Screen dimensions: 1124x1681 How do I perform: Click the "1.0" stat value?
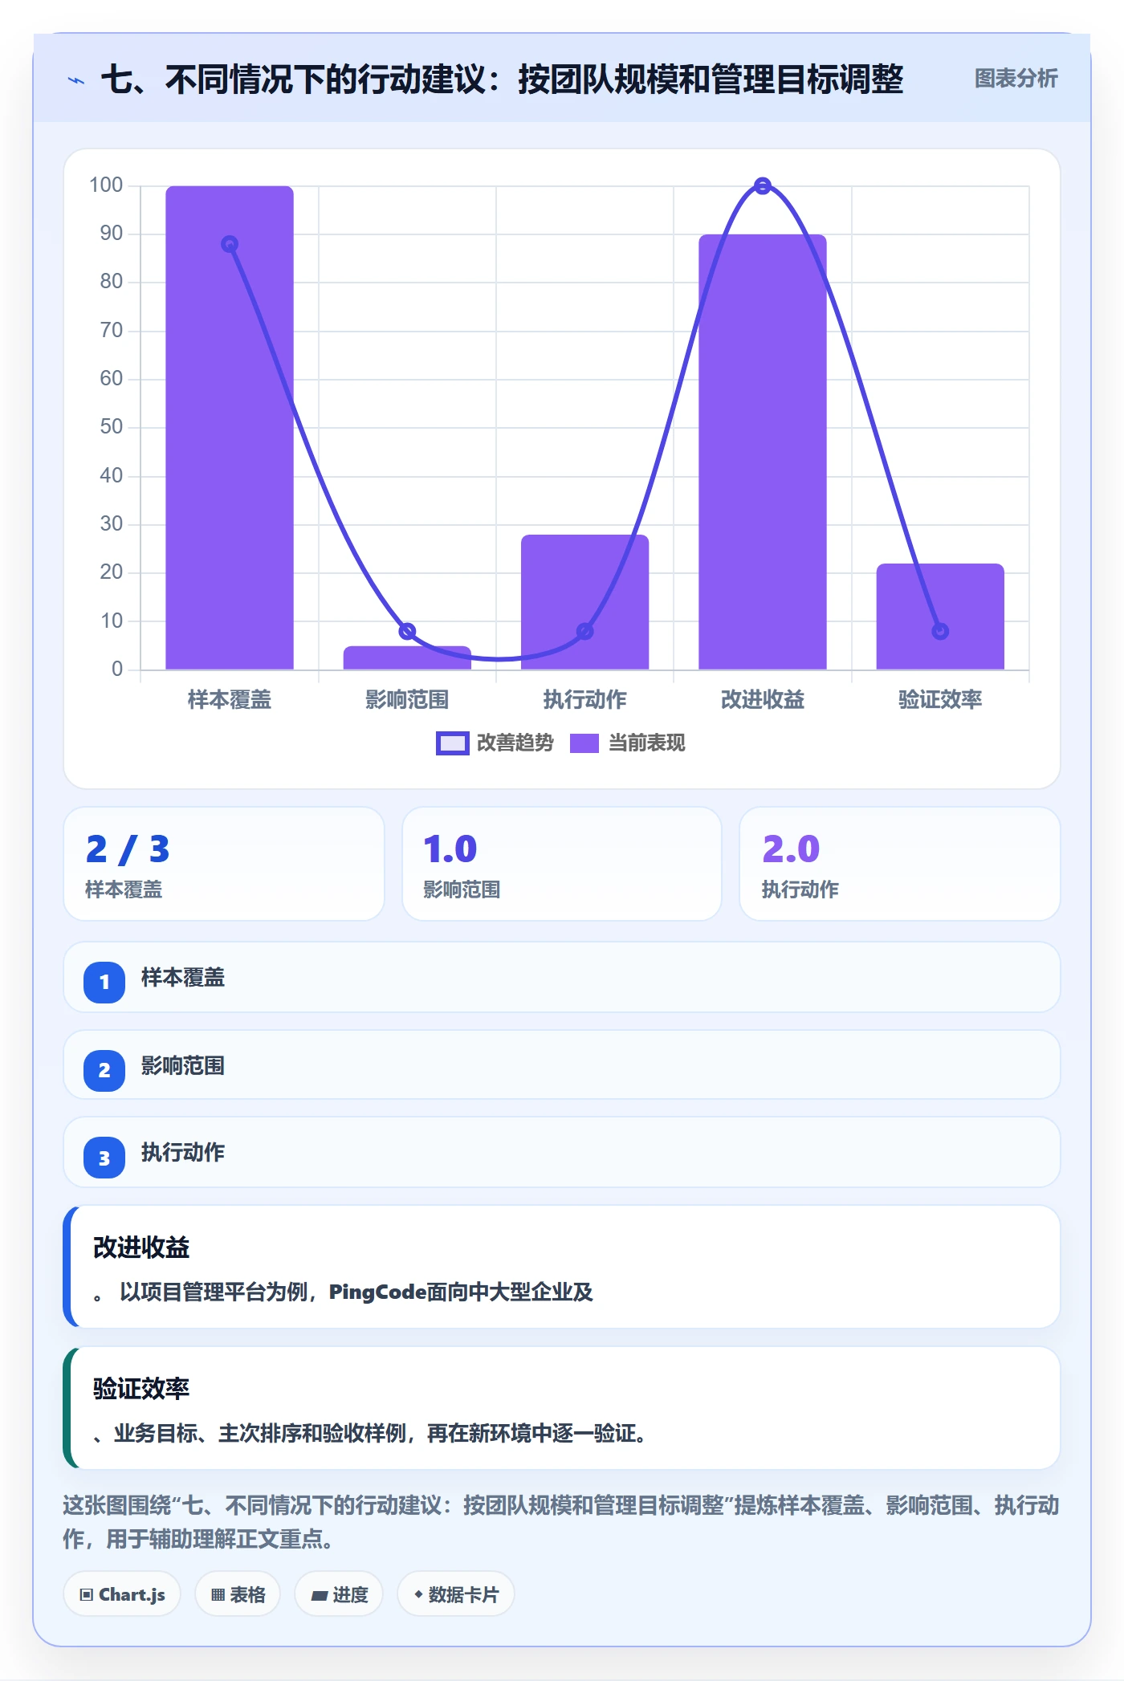[x=450, y=849]
